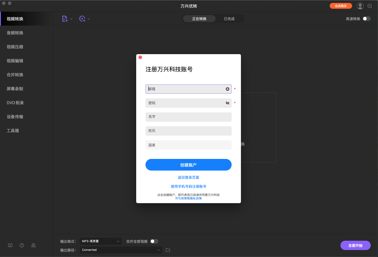Click the 创建账户 create account button

click(x=188, y=165)
